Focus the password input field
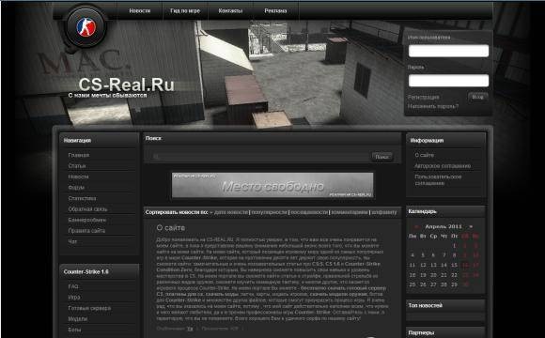The width and height of the screenshot is (545, 338). click(x=448, y=81)
